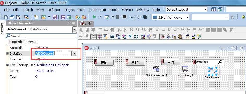Click the blue table grid icon
Image resolution: width=246 pixels, height=94 pixels.
click(x=112, y=36)
